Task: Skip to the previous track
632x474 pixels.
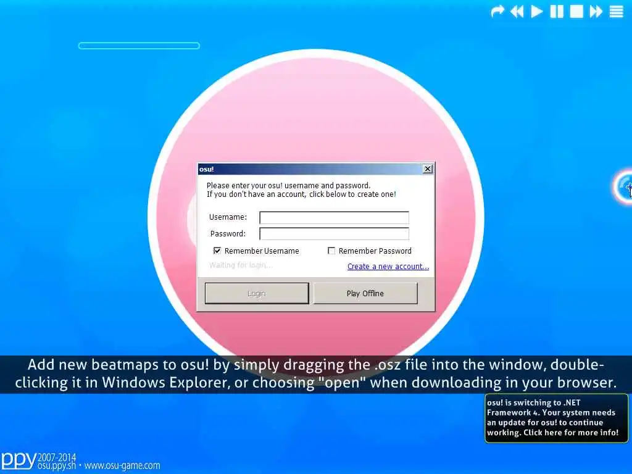Action: [517, 11]
